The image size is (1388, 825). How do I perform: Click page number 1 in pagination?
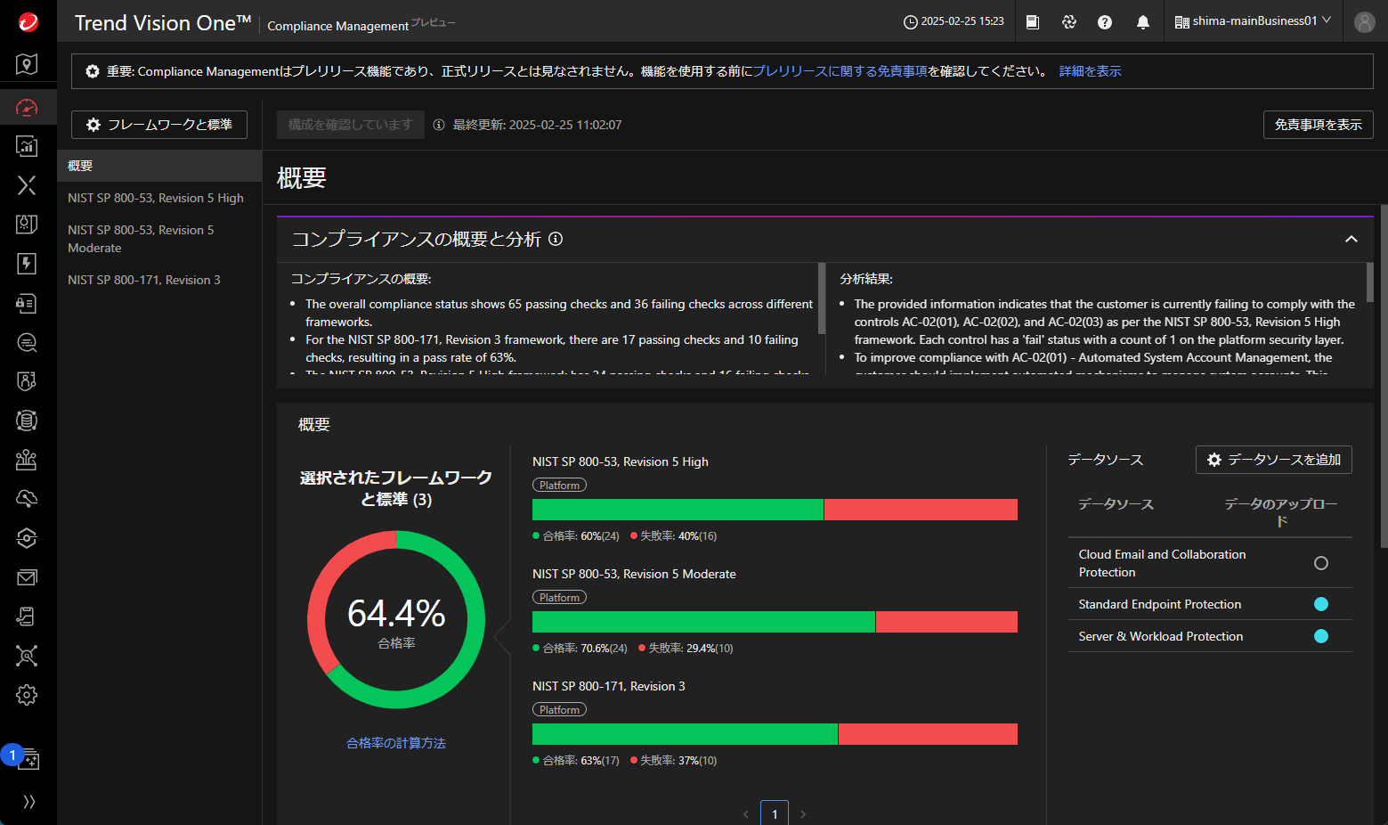click(775, 813)
